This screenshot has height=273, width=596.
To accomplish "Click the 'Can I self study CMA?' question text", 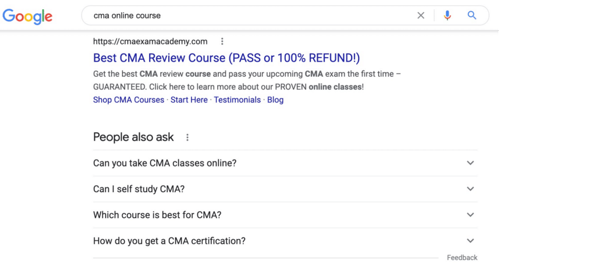I will click(139, 189).
